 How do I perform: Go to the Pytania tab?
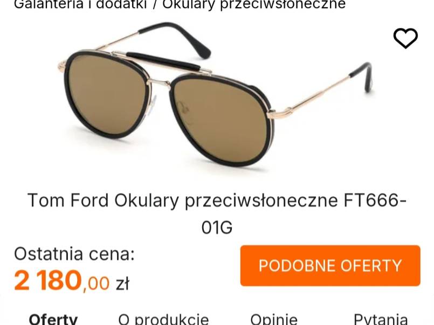pyautogui.click(x=381, y=320)
